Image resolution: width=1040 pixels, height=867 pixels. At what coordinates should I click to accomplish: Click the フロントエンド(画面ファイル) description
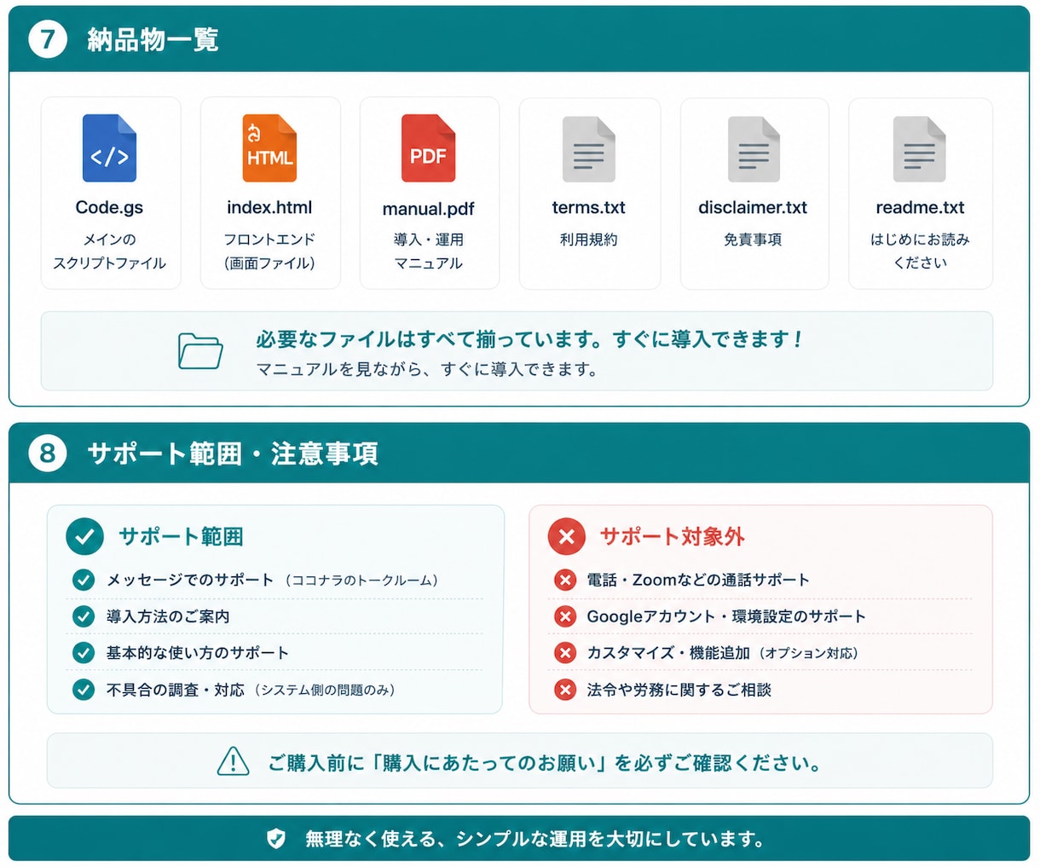pos(269,251)
